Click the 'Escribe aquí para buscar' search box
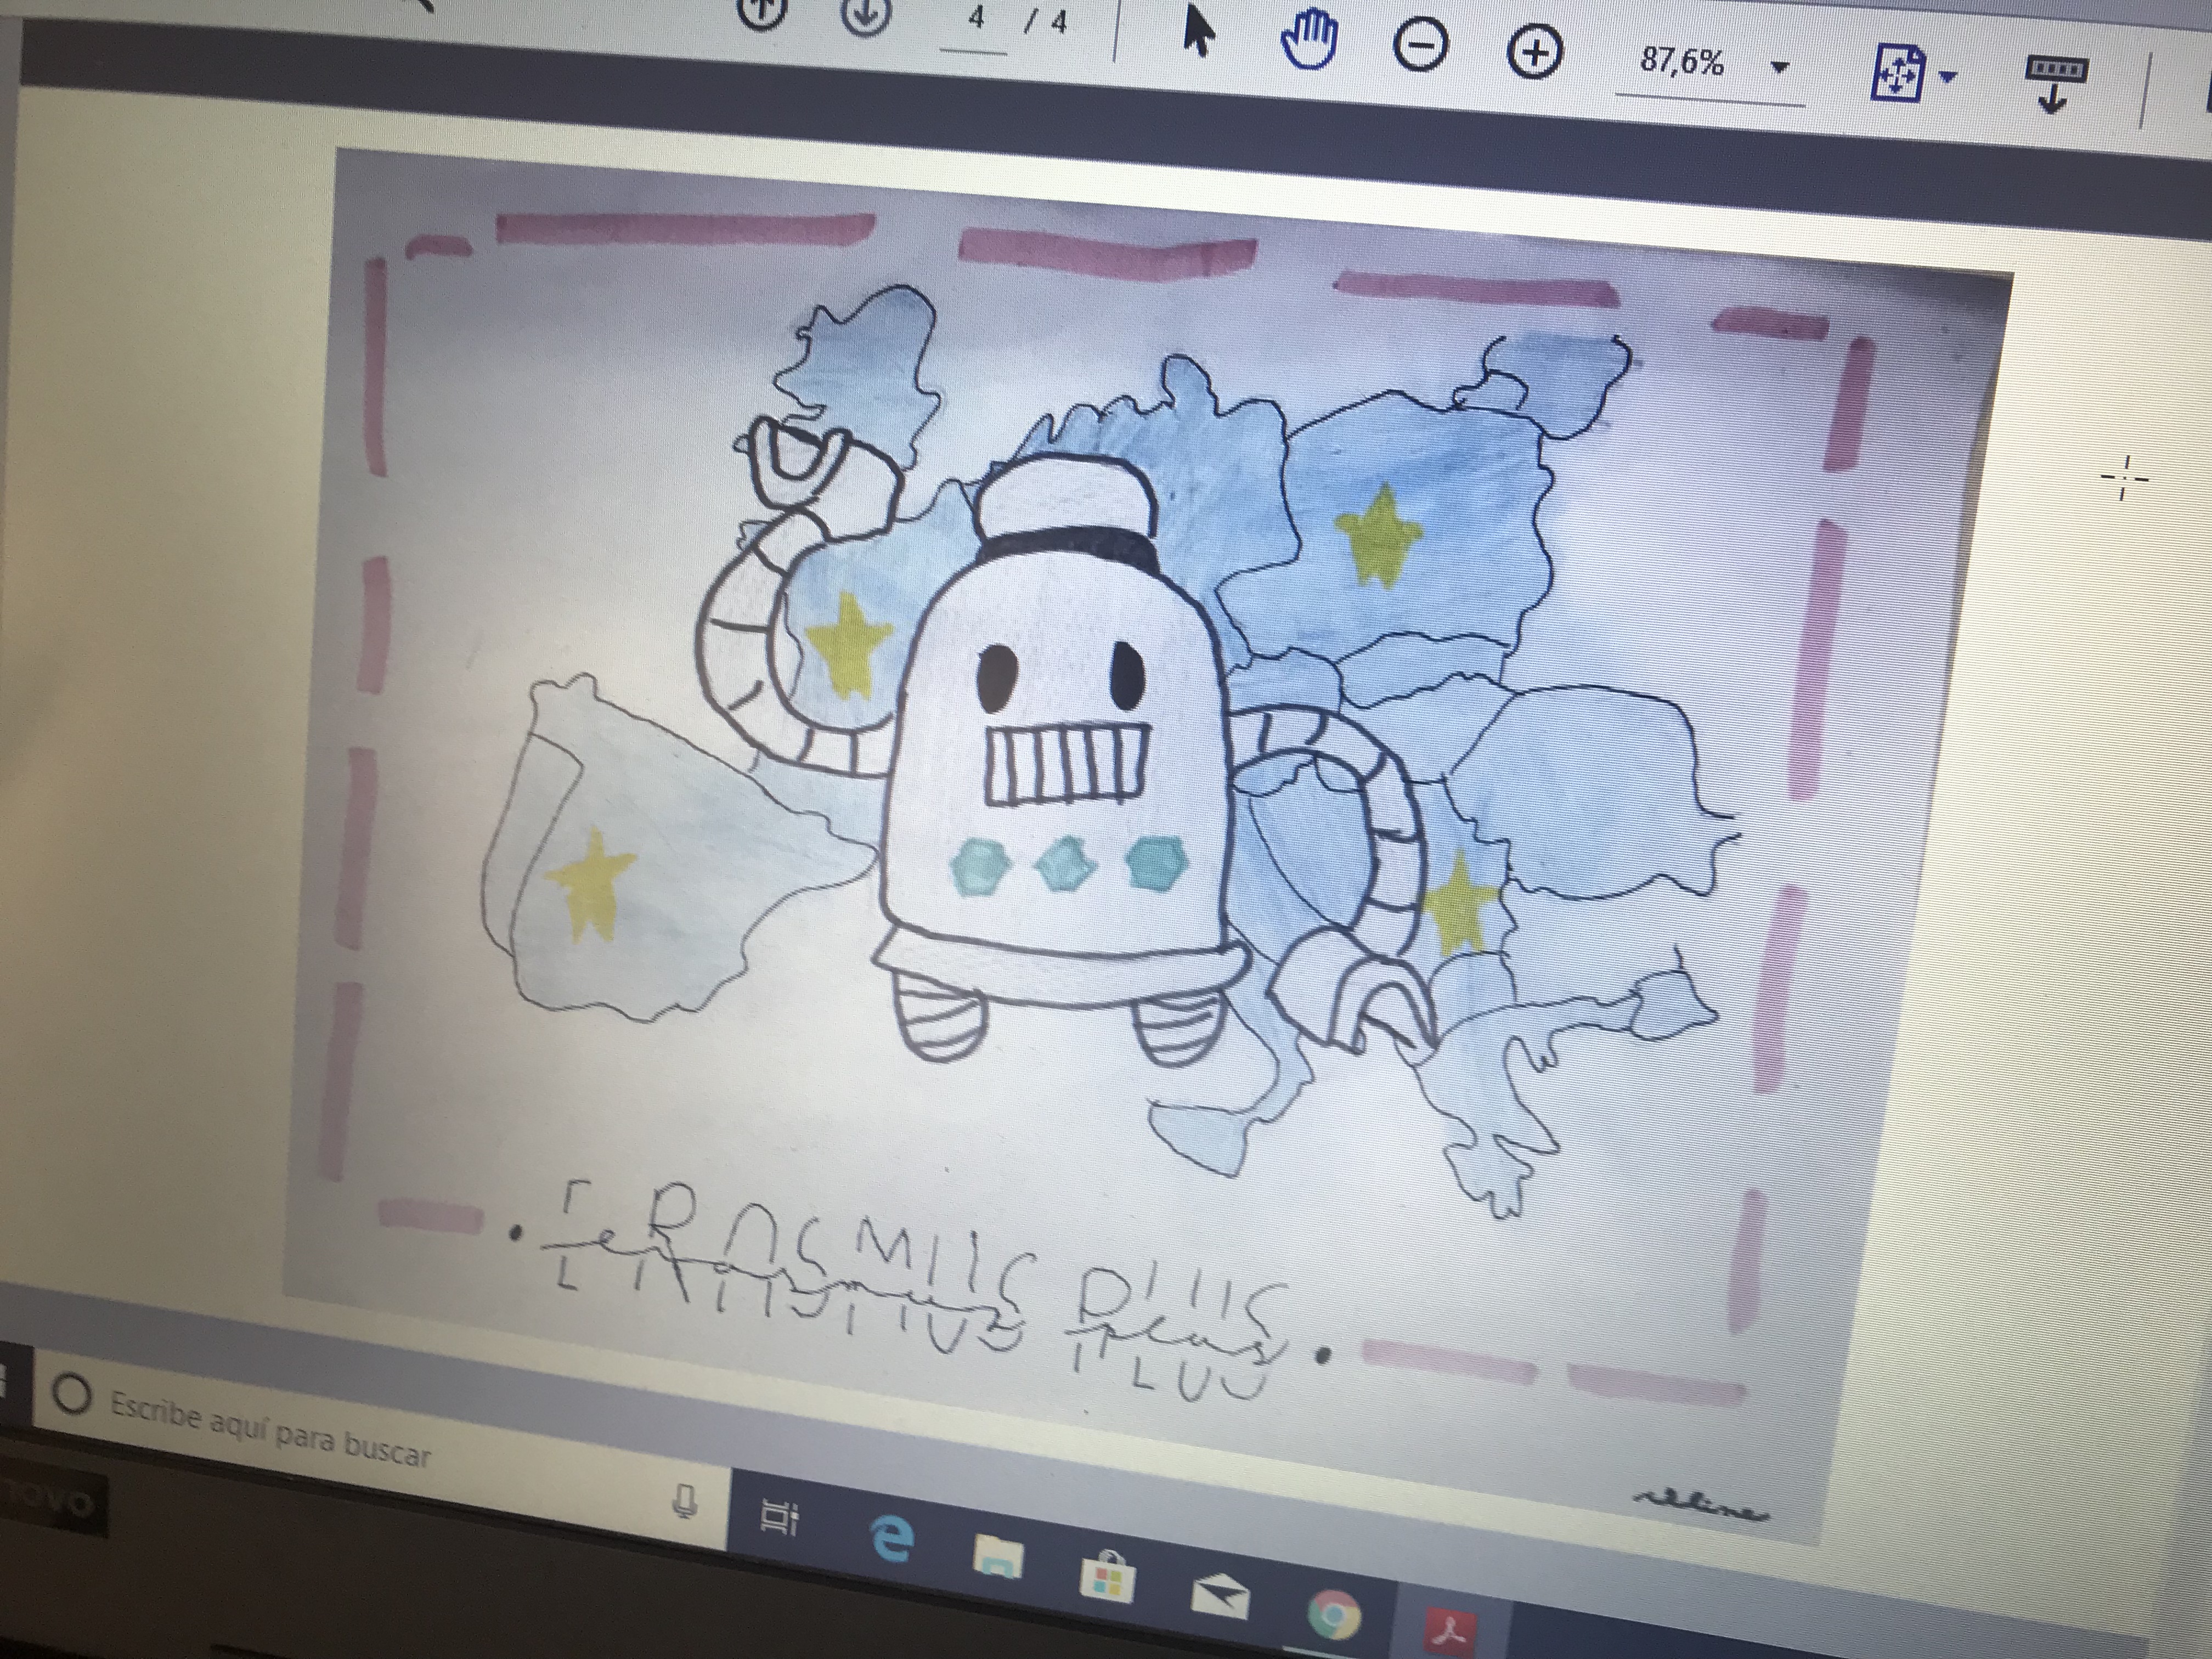2212x1659 pixels. 270,1430
